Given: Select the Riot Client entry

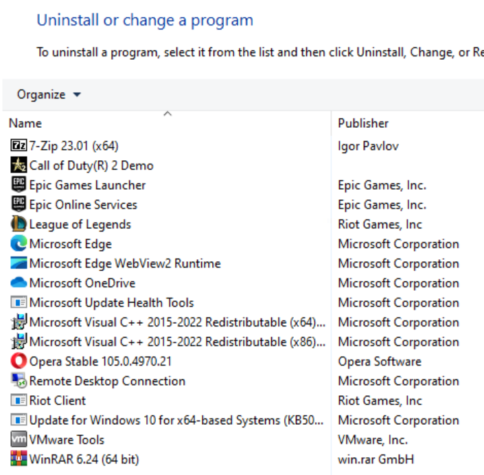Looking at the screenshot, I should [x=58, y=401].
